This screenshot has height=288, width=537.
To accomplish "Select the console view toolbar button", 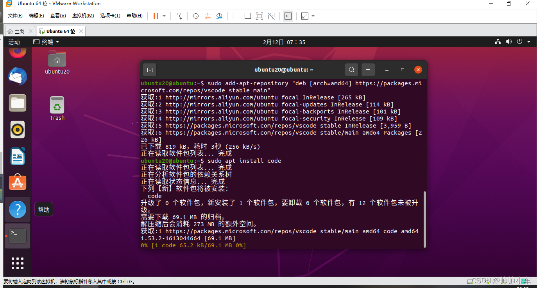I will pyautogui.click(x=288, y=16).
